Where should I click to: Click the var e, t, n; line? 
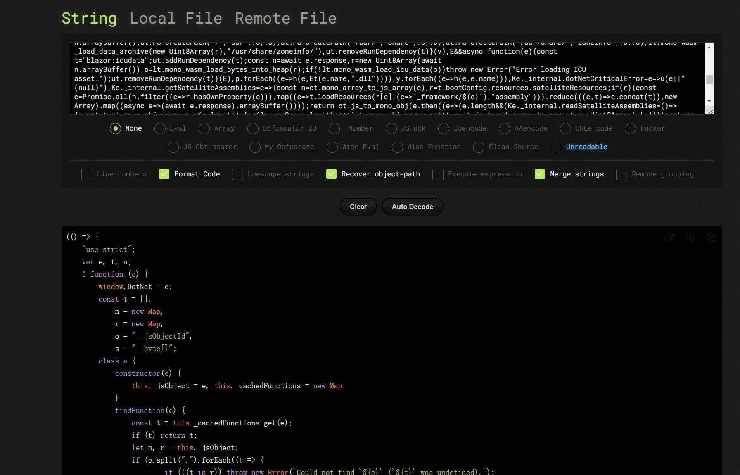[x=106, y=262]
